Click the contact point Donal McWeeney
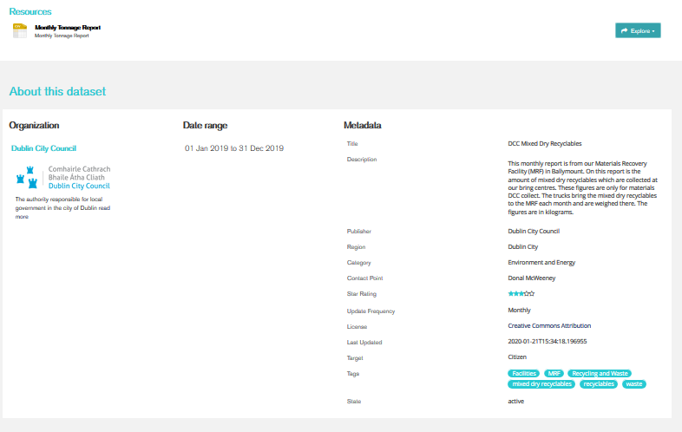 531,278
